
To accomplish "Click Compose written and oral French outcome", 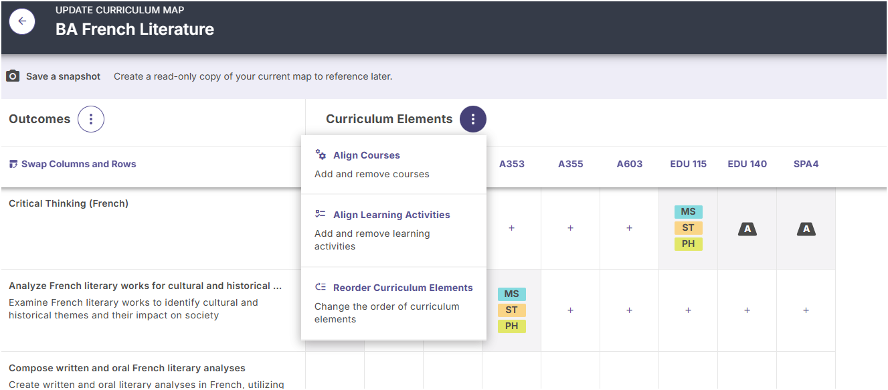I will (127, 368).
